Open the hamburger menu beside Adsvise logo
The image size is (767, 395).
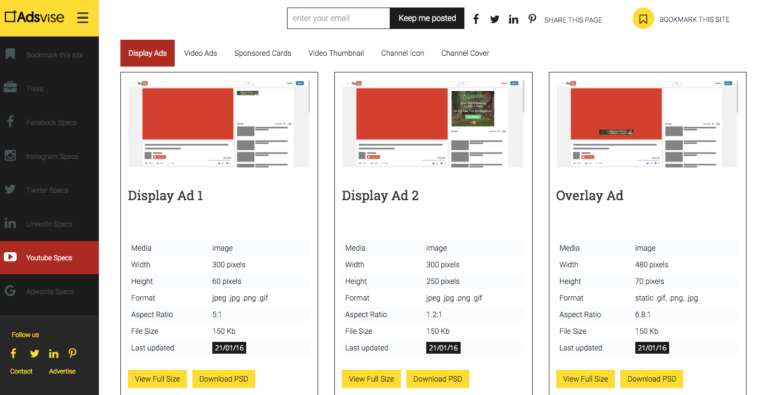pyautogui.click(x=83, y=18)
